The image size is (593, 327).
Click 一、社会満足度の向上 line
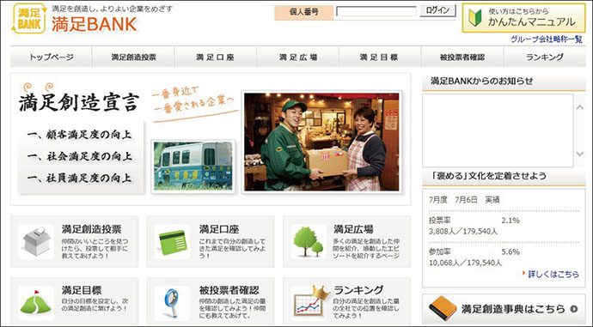click(x=79, y=156)
